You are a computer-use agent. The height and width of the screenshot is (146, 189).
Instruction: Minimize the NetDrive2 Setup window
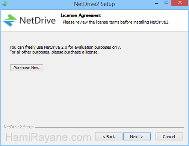coord(156,3)
